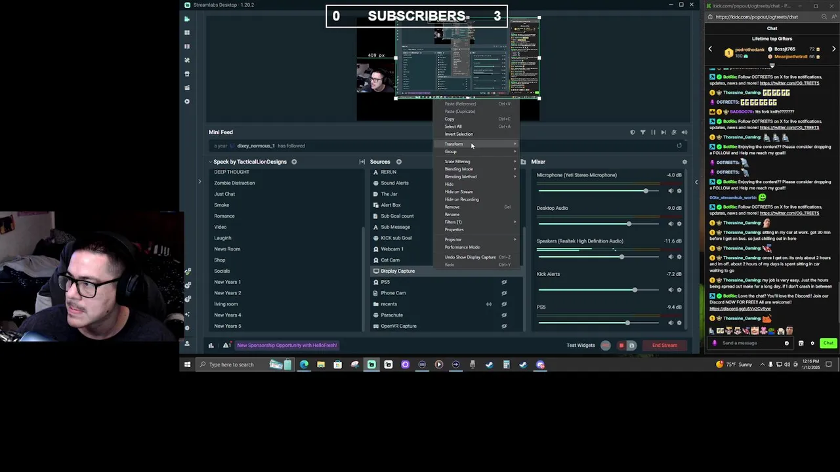Skip the current alert in Mini Feed
Image resolution: width=840 pixels, height=472 pixels.
point(663,132)
